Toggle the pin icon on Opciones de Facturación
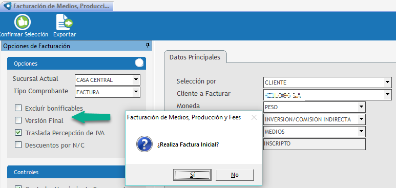 tap(148, 46)
